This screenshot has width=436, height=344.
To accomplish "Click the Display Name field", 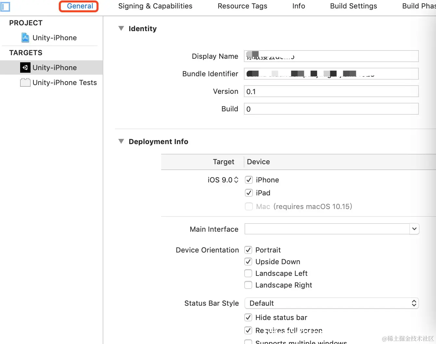I will click(331, 56).
